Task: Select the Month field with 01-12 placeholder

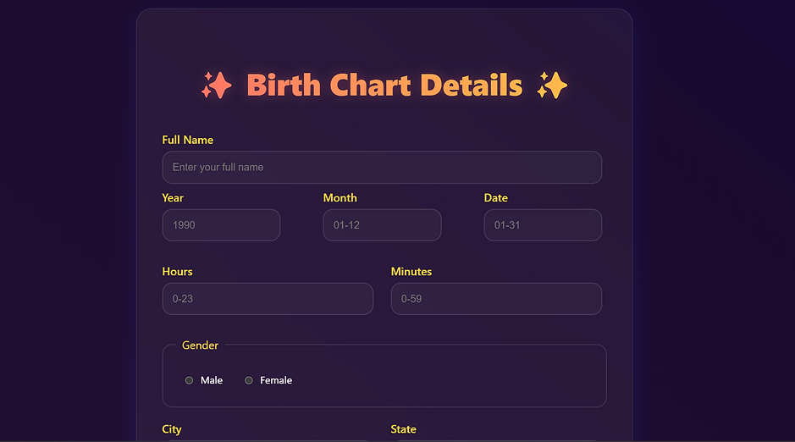Action: [382, 225]
